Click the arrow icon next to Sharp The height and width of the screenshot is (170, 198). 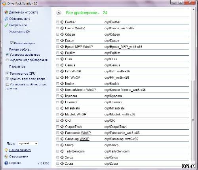[x=62, y=145]
